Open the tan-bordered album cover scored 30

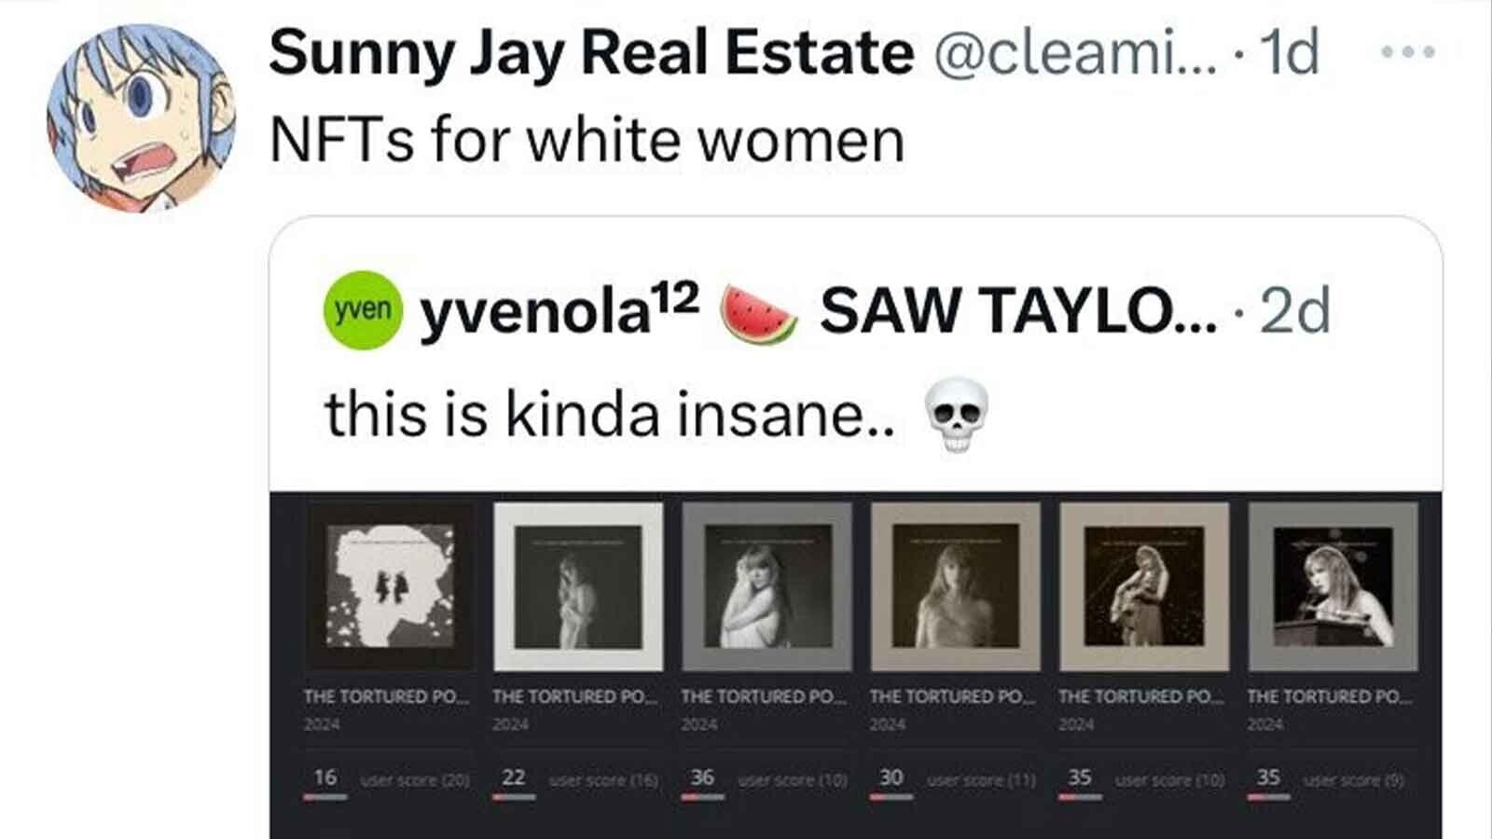tap(956, 586)
